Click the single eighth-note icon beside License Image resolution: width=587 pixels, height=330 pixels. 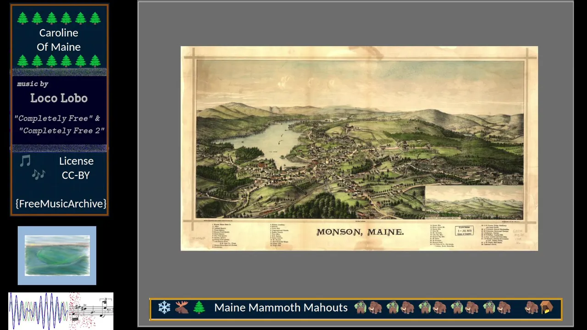click(25, 161)
